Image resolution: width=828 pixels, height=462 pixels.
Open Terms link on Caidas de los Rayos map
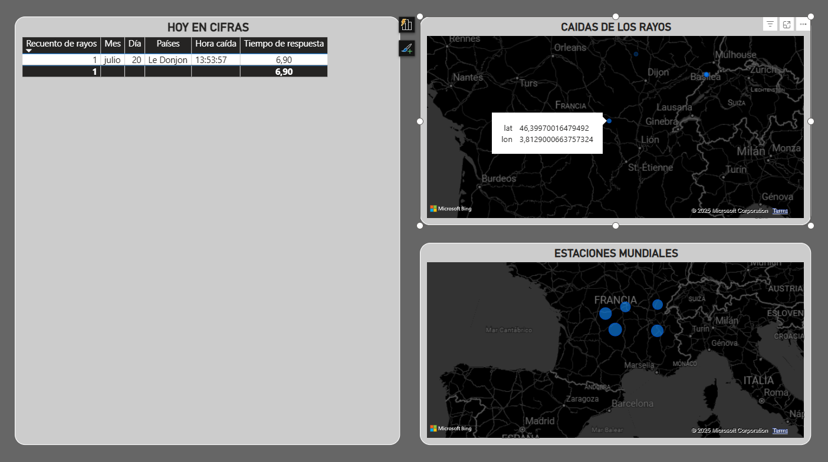780,211
